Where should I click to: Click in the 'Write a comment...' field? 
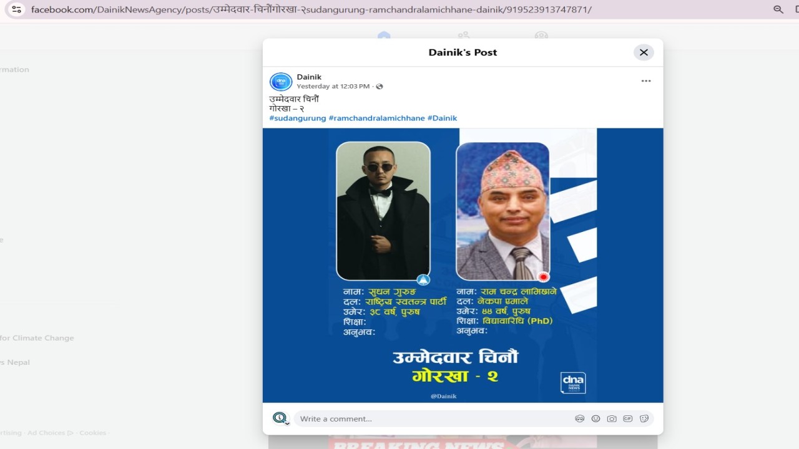tap(431, 419)
